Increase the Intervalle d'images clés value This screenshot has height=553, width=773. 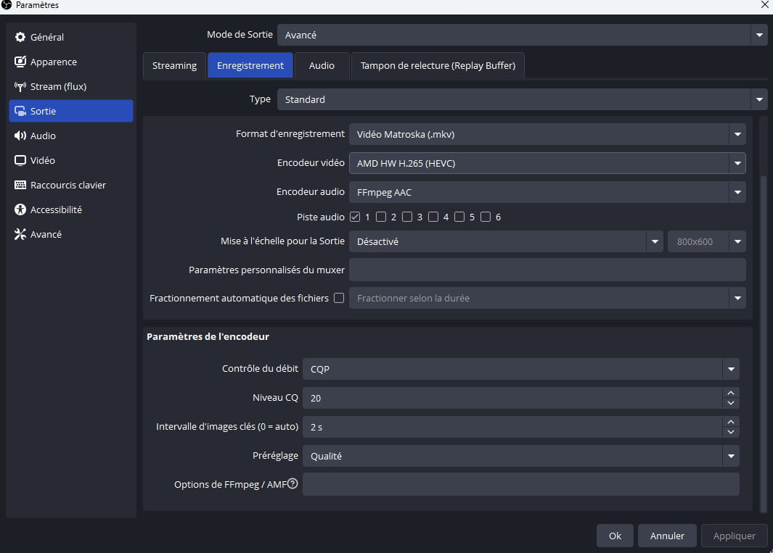coord(731,422)
